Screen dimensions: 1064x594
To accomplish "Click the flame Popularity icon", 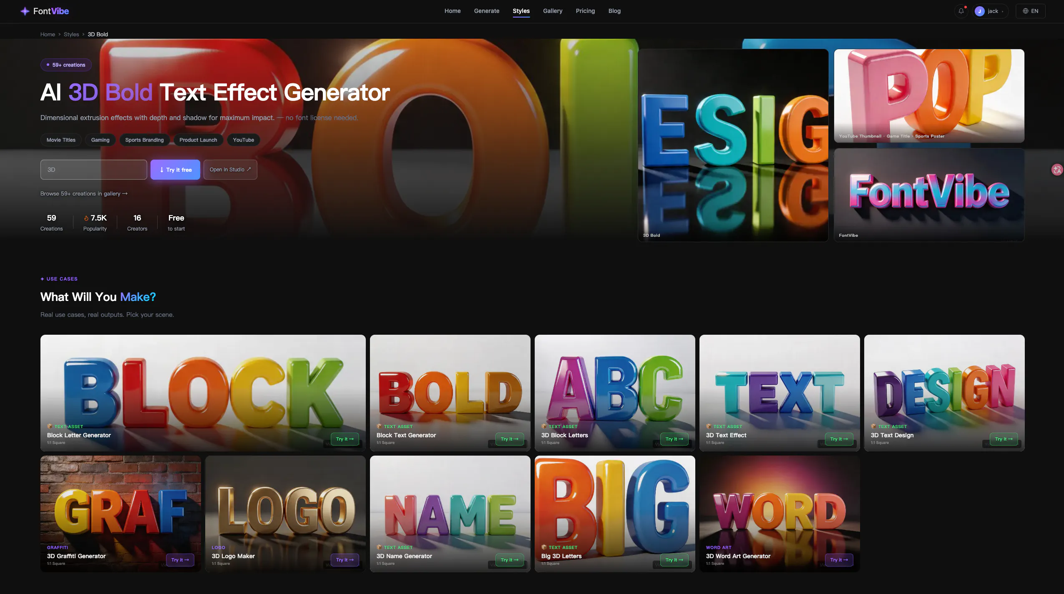I will pyautogui.click(x=86, y=218).
